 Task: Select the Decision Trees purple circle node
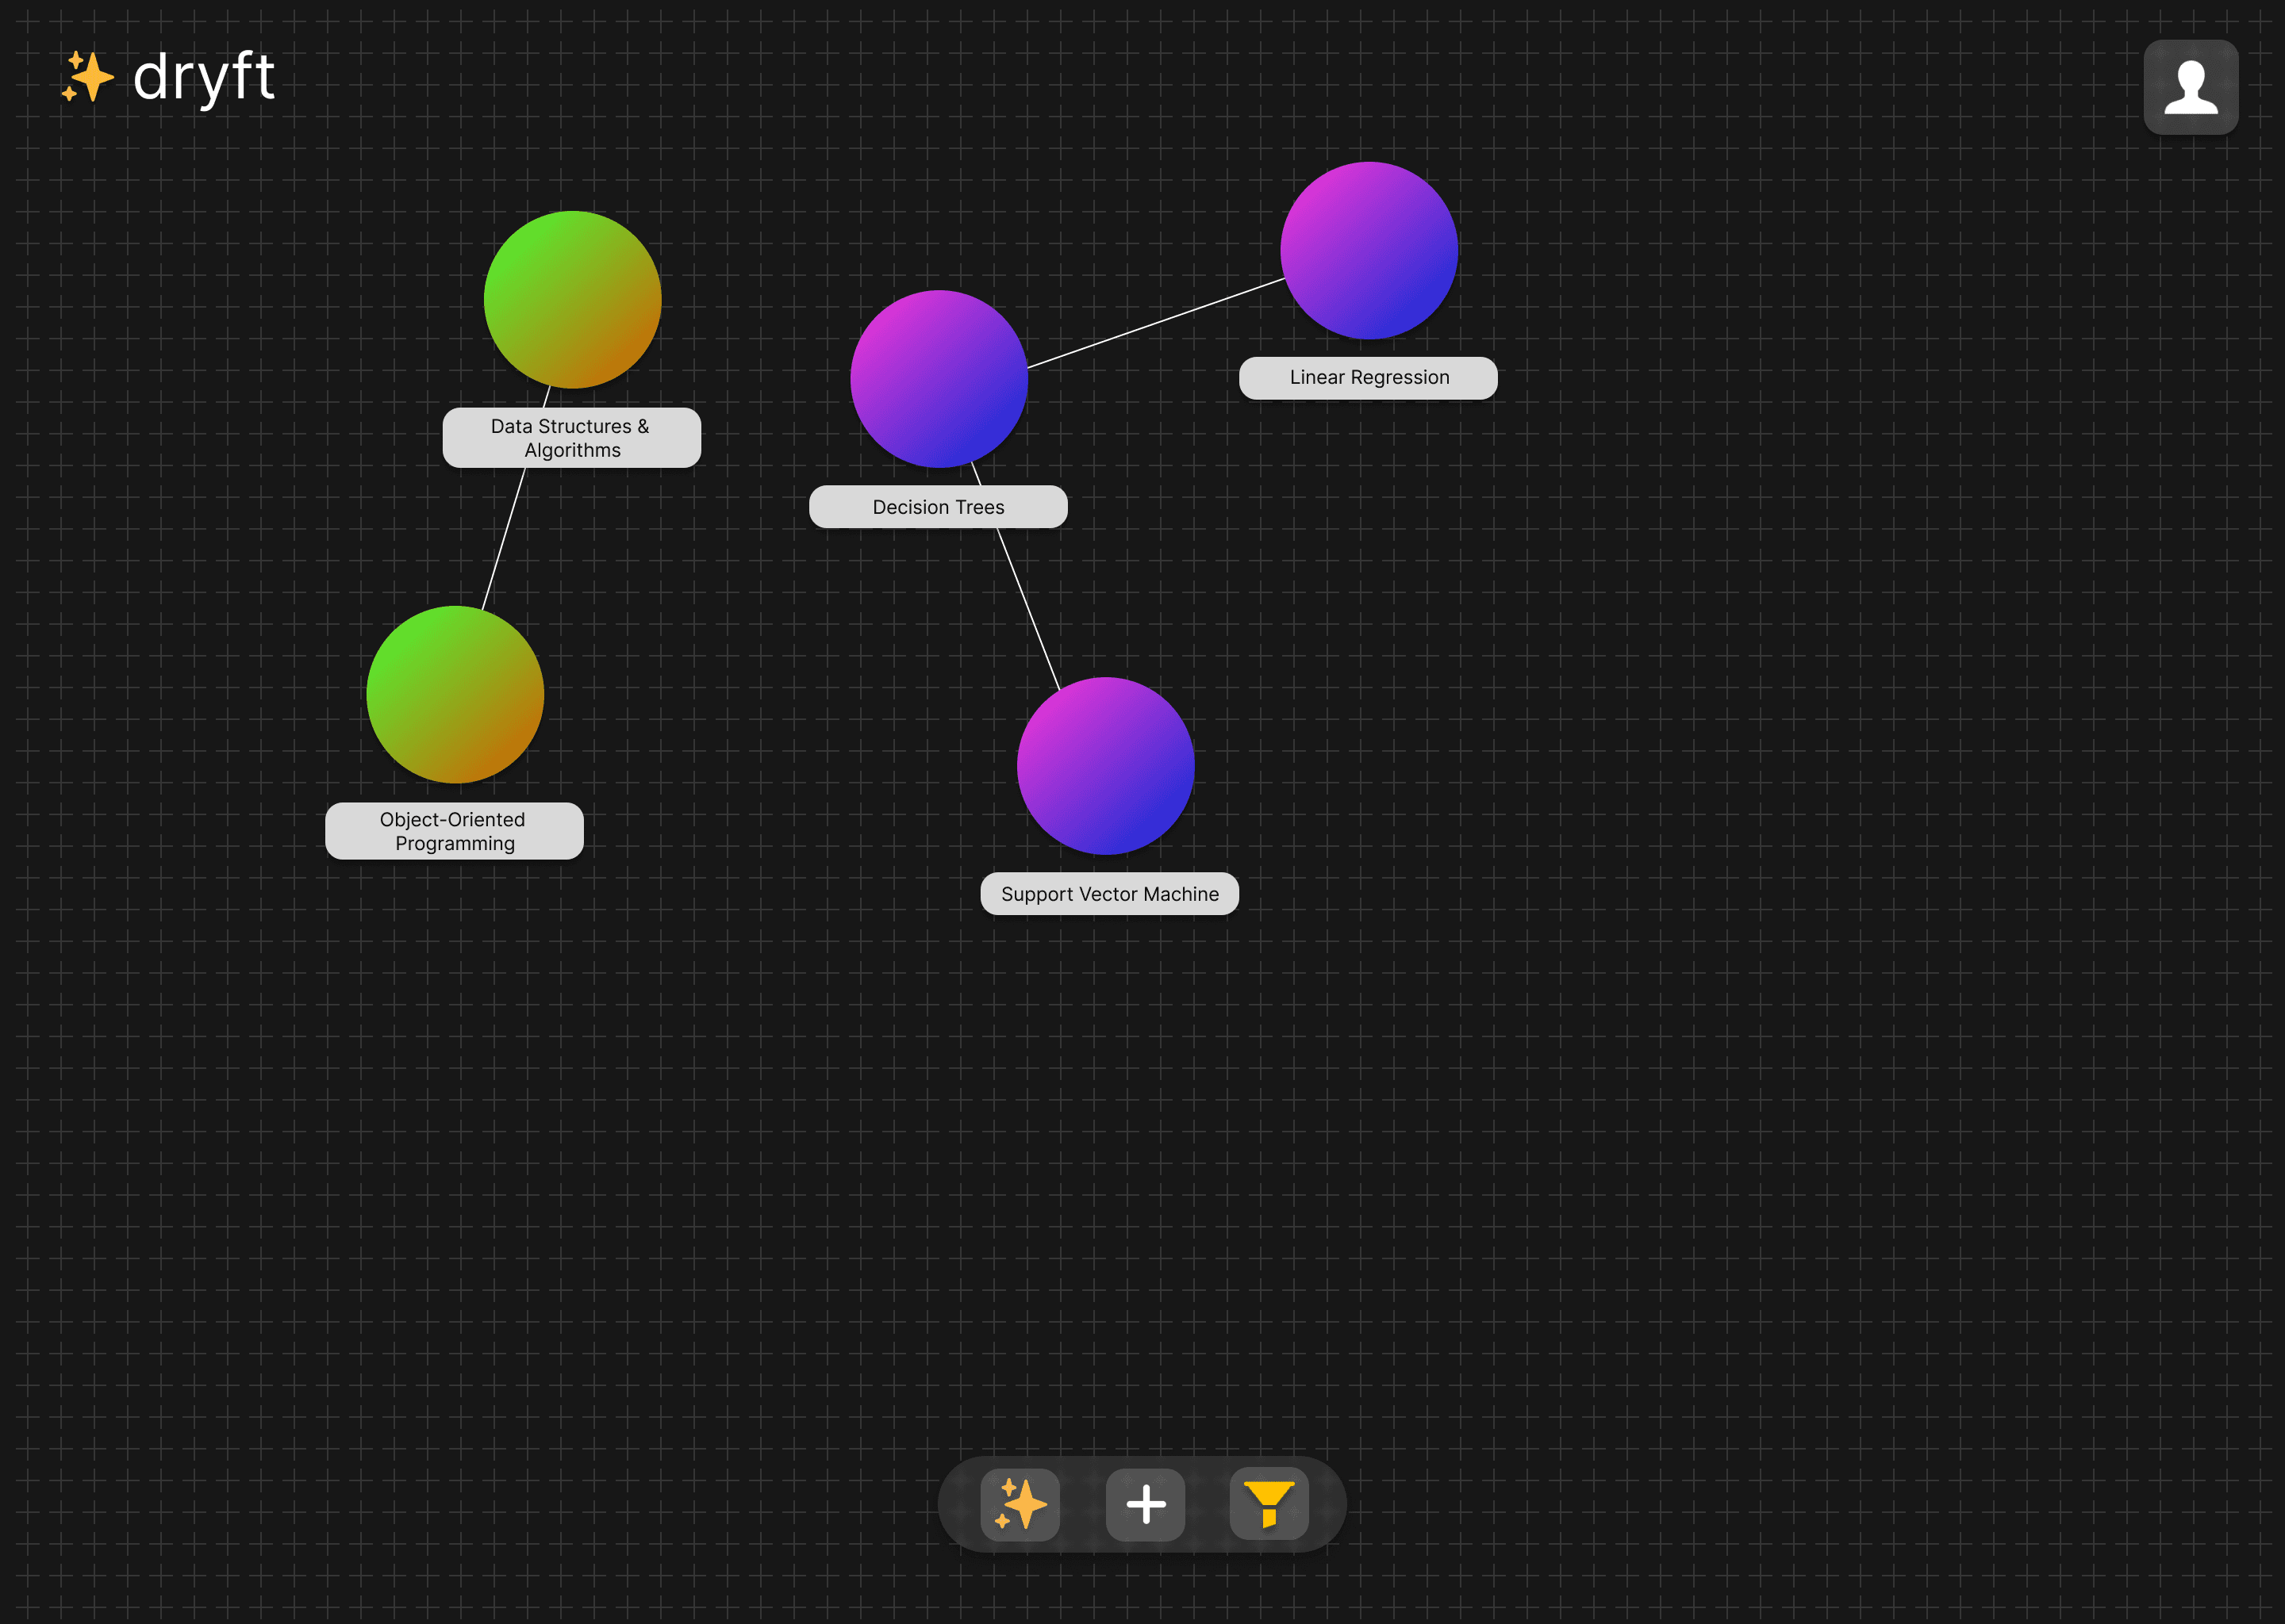pos(939,378)
